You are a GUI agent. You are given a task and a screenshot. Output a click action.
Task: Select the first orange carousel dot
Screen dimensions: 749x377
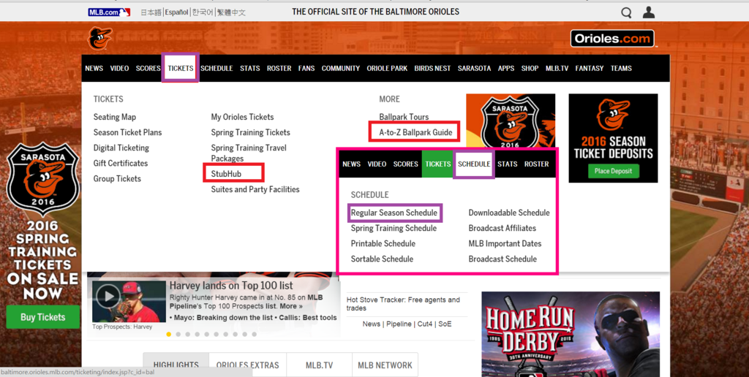point(169,334)
